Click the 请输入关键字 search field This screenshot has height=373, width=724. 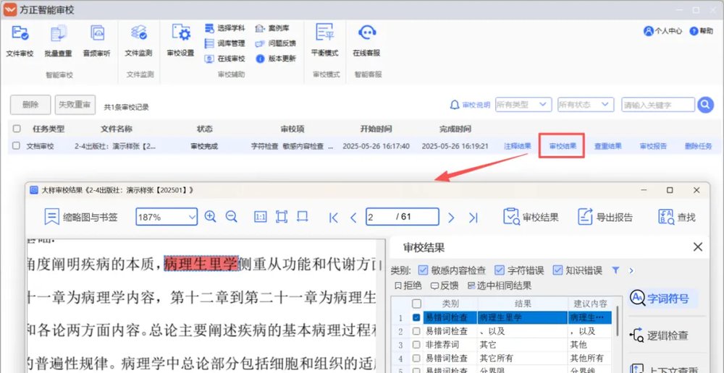(657, 106)
